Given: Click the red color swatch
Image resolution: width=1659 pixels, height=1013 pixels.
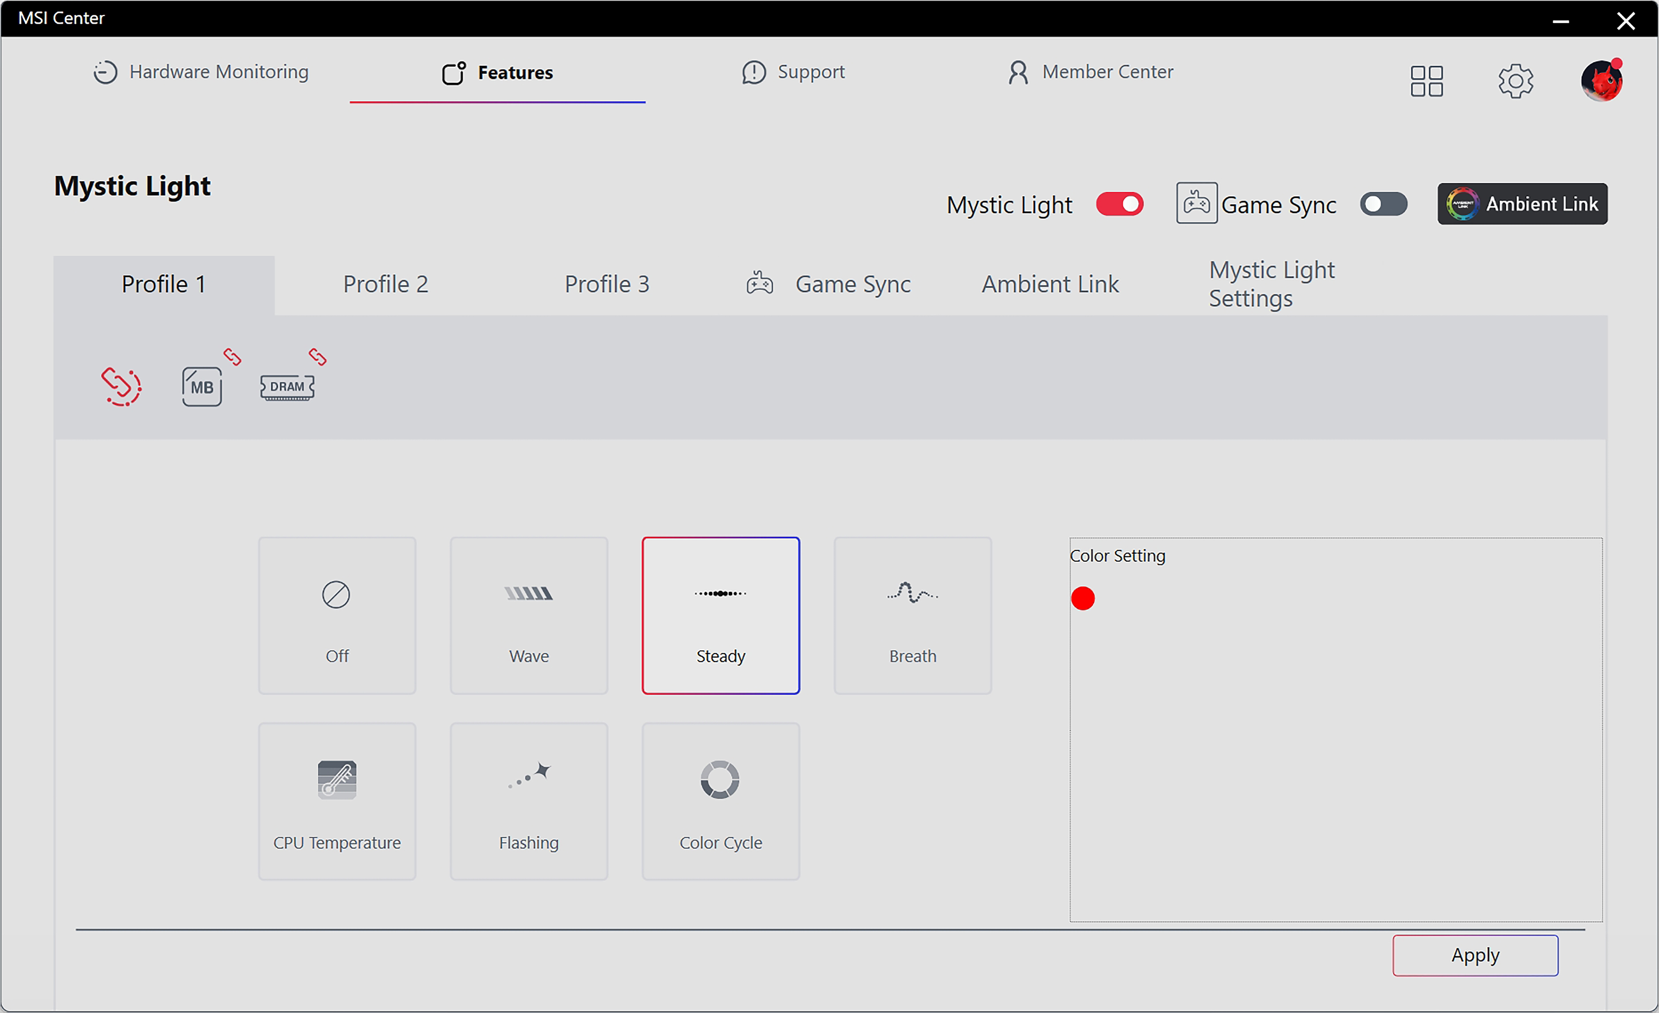Looking at the screenshot, I should [x=1082, y=598].
